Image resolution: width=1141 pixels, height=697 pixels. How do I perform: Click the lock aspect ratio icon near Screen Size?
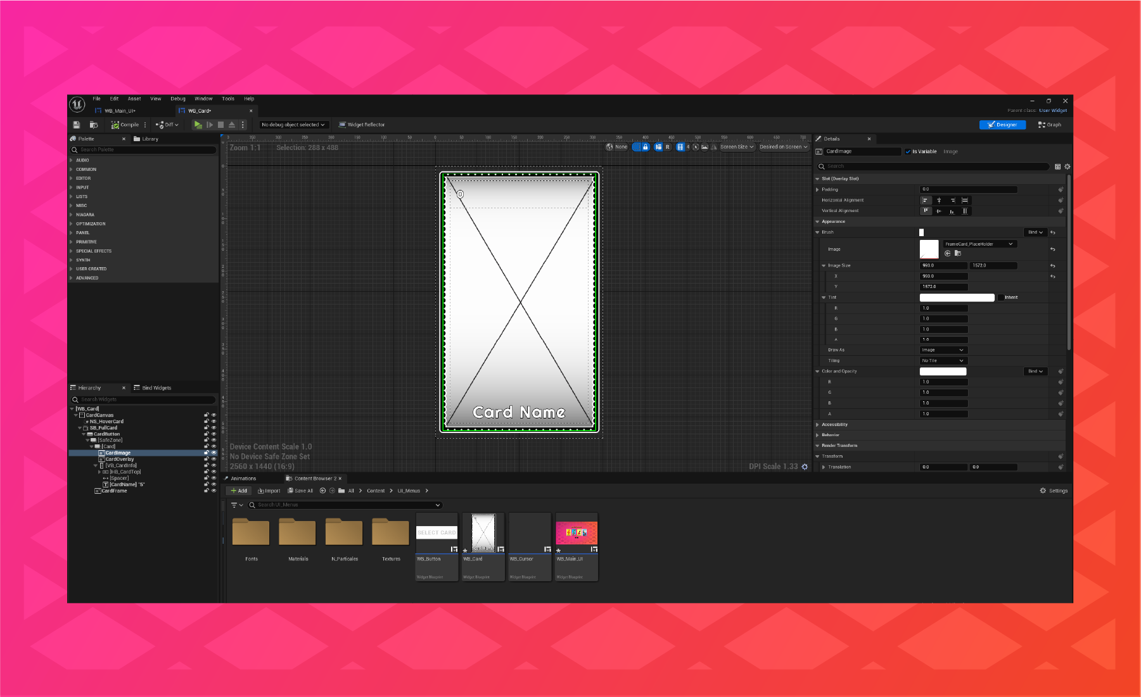[646, 147]
